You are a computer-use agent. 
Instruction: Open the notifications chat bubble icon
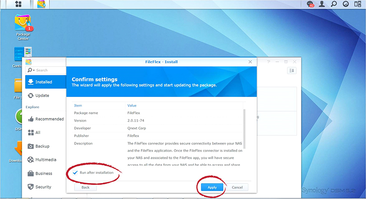pos(310,4)
